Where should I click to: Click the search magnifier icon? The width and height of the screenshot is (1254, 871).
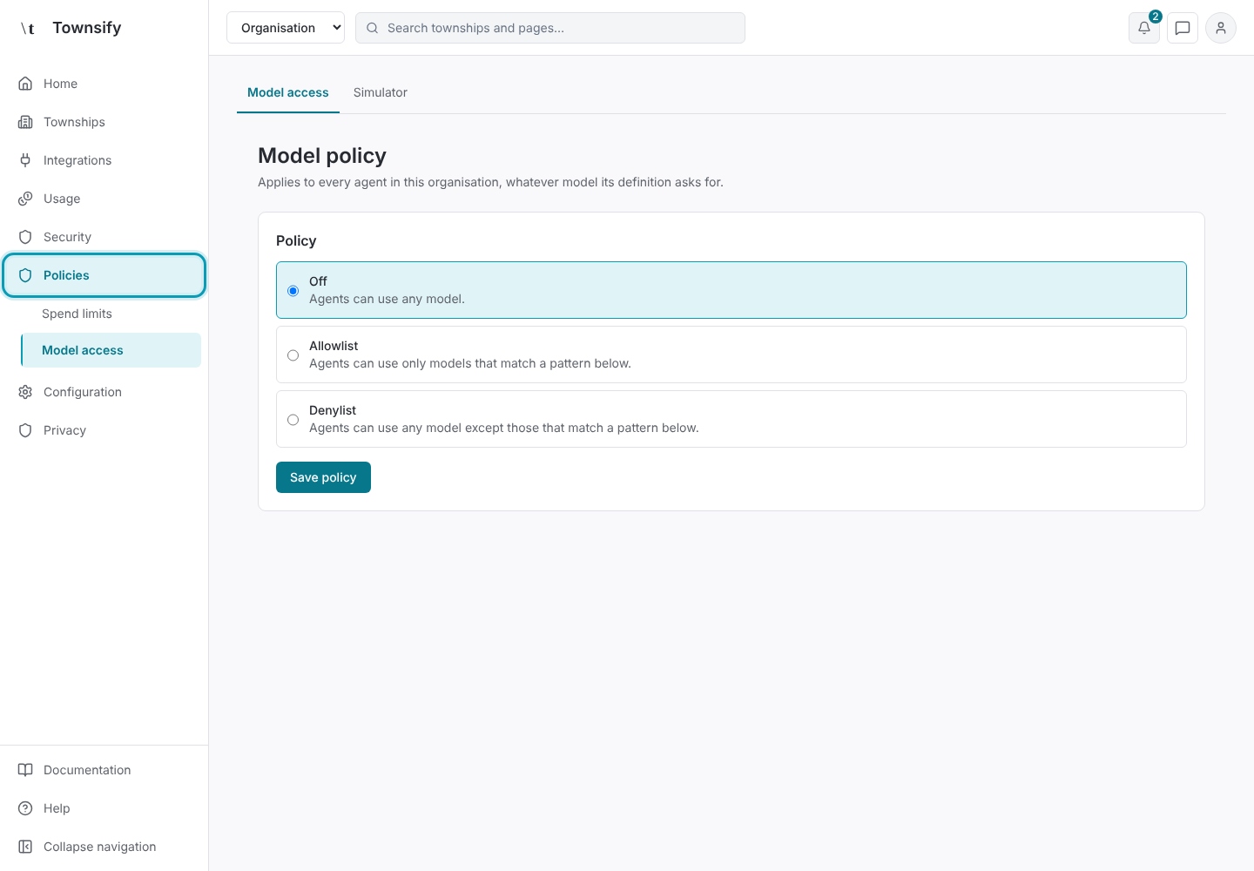[x=372, y=28]
